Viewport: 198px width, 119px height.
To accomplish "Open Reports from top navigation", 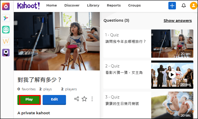I will click(x=114, y=5).
